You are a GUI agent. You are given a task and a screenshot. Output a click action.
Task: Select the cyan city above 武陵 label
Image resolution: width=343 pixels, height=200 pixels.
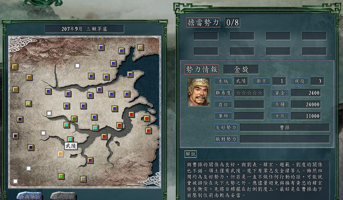tap(70, 139)
